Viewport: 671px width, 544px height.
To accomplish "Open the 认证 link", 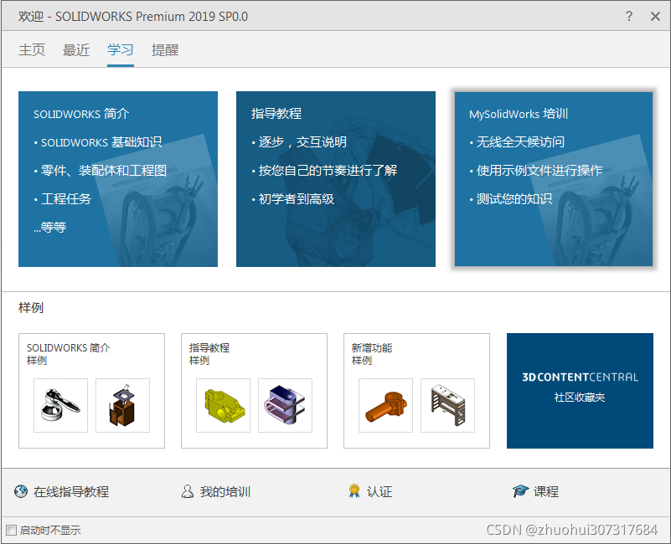I will click(x=379, y=492).
